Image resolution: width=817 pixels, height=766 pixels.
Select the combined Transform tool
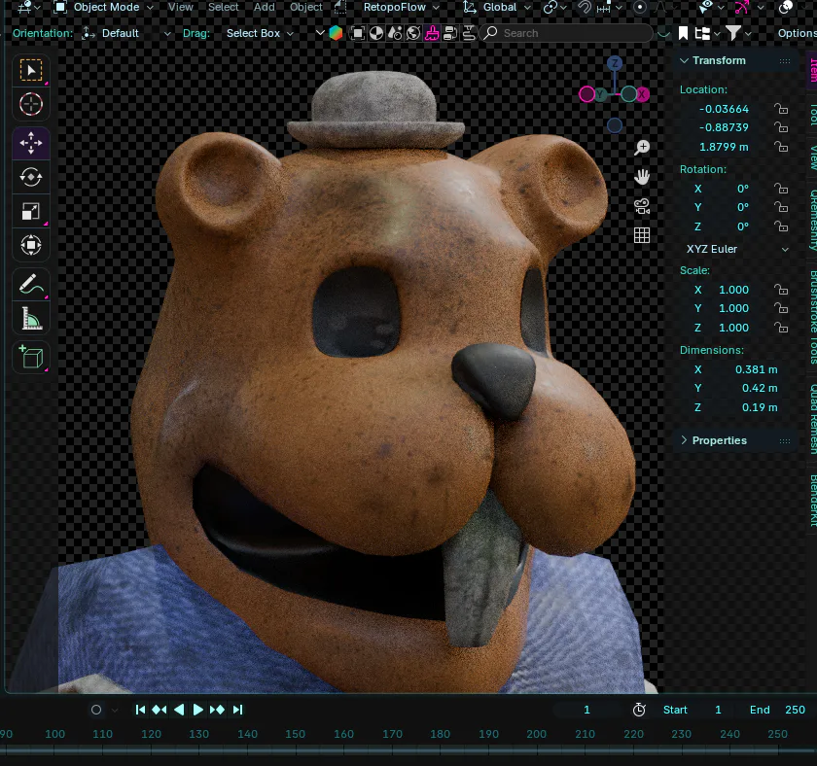pyautogui.click(x=31, y=245)
